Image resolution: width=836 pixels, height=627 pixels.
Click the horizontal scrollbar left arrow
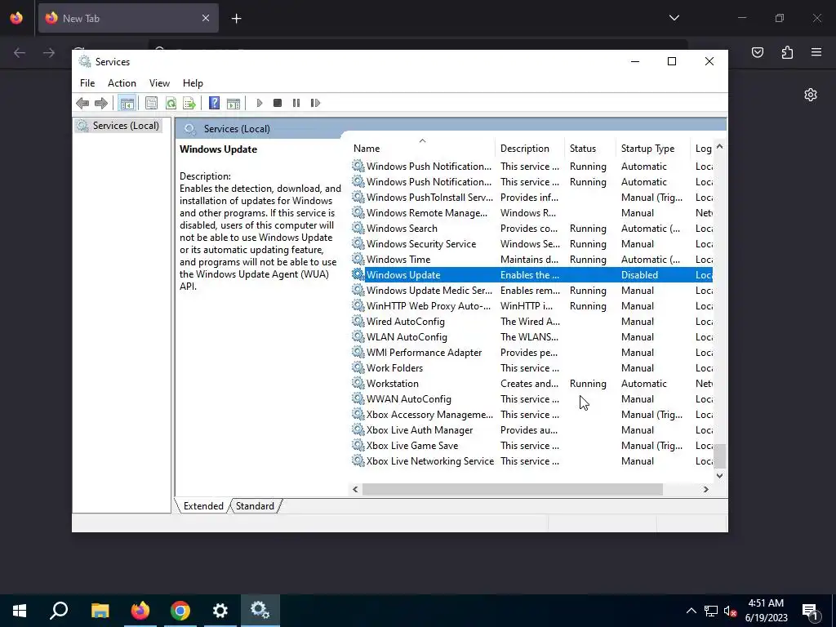point(356,490)
